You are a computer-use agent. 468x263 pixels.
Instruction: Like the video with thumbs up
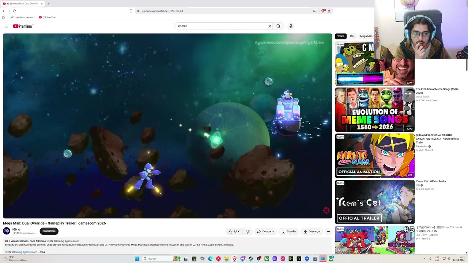(x=234, y=231)
